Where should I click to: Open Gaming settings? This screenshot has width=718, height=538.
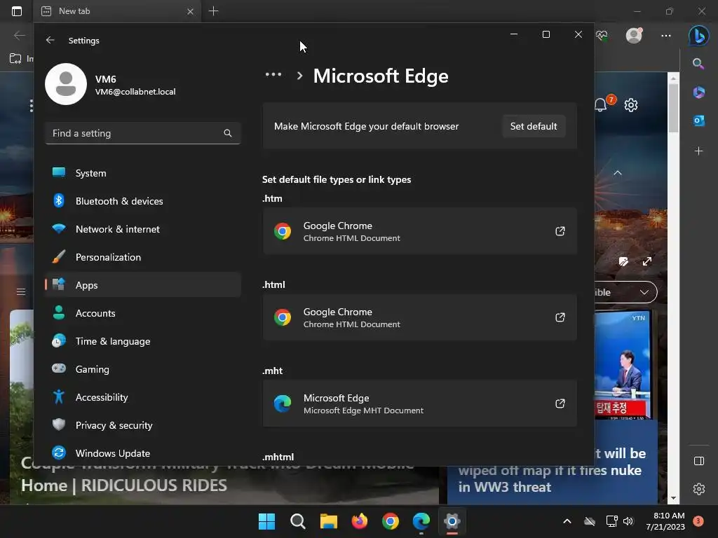coord(143,369)
